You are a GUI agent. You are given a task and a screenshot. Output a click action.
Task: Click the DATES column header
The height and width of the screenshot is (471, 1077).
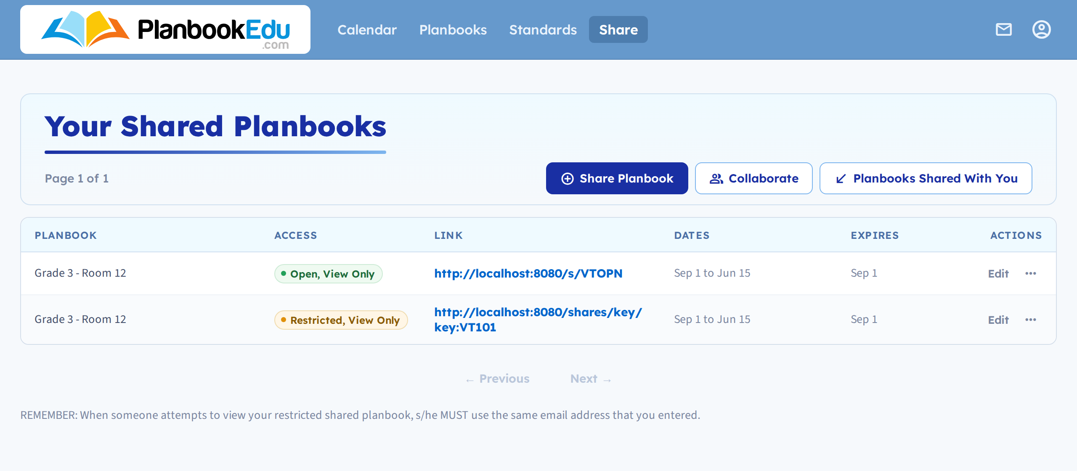pos(692,235)
